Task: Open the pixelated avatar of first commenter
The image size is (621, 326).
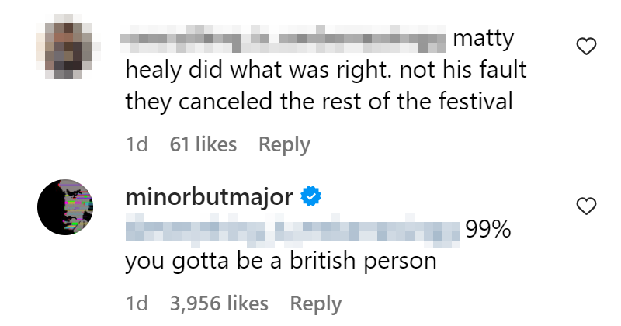Action: pyautogui.click(x=66, y=49)
